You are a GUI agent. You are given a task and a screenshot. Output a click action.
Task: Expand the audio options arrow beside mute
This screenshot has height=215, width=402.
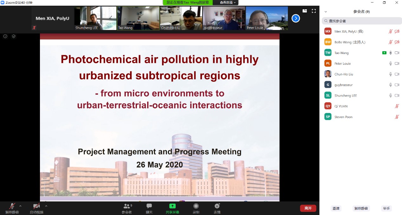point(20,206)
